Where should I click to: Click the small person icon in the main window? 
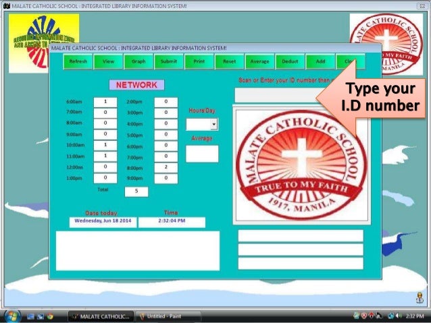pyautogui.click(x=420, y=298)
